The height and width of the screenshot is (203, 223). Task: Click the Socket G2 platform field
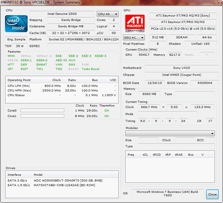pos(83,39)
